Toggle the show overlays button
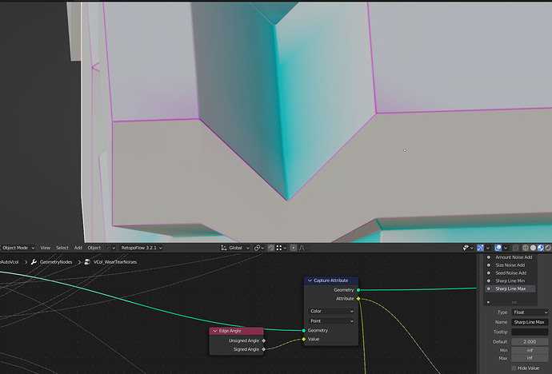The width and height of the screenshot is (552, 374). 498,248
